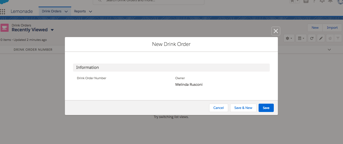Viewport: 343px width, 144px height.
Task: Open the table display options dropdown
Action: pyautogui.click(x=301, y=38)
